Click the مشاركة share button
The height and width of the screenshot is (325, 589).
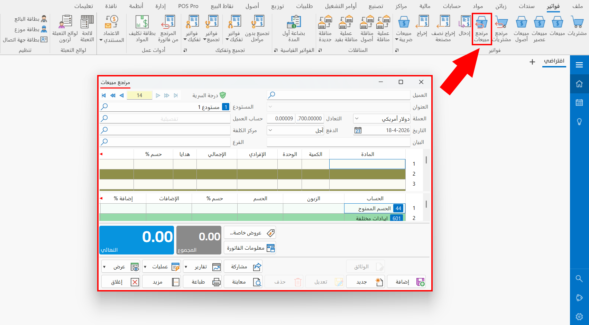243,267
